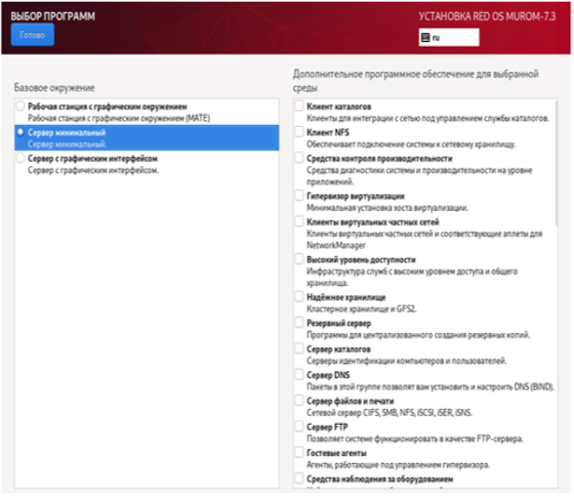Click the Кластерное хранилище и GFS2 description
The height and width of the screenshot is (498, 574).
(x=361, y=309)
